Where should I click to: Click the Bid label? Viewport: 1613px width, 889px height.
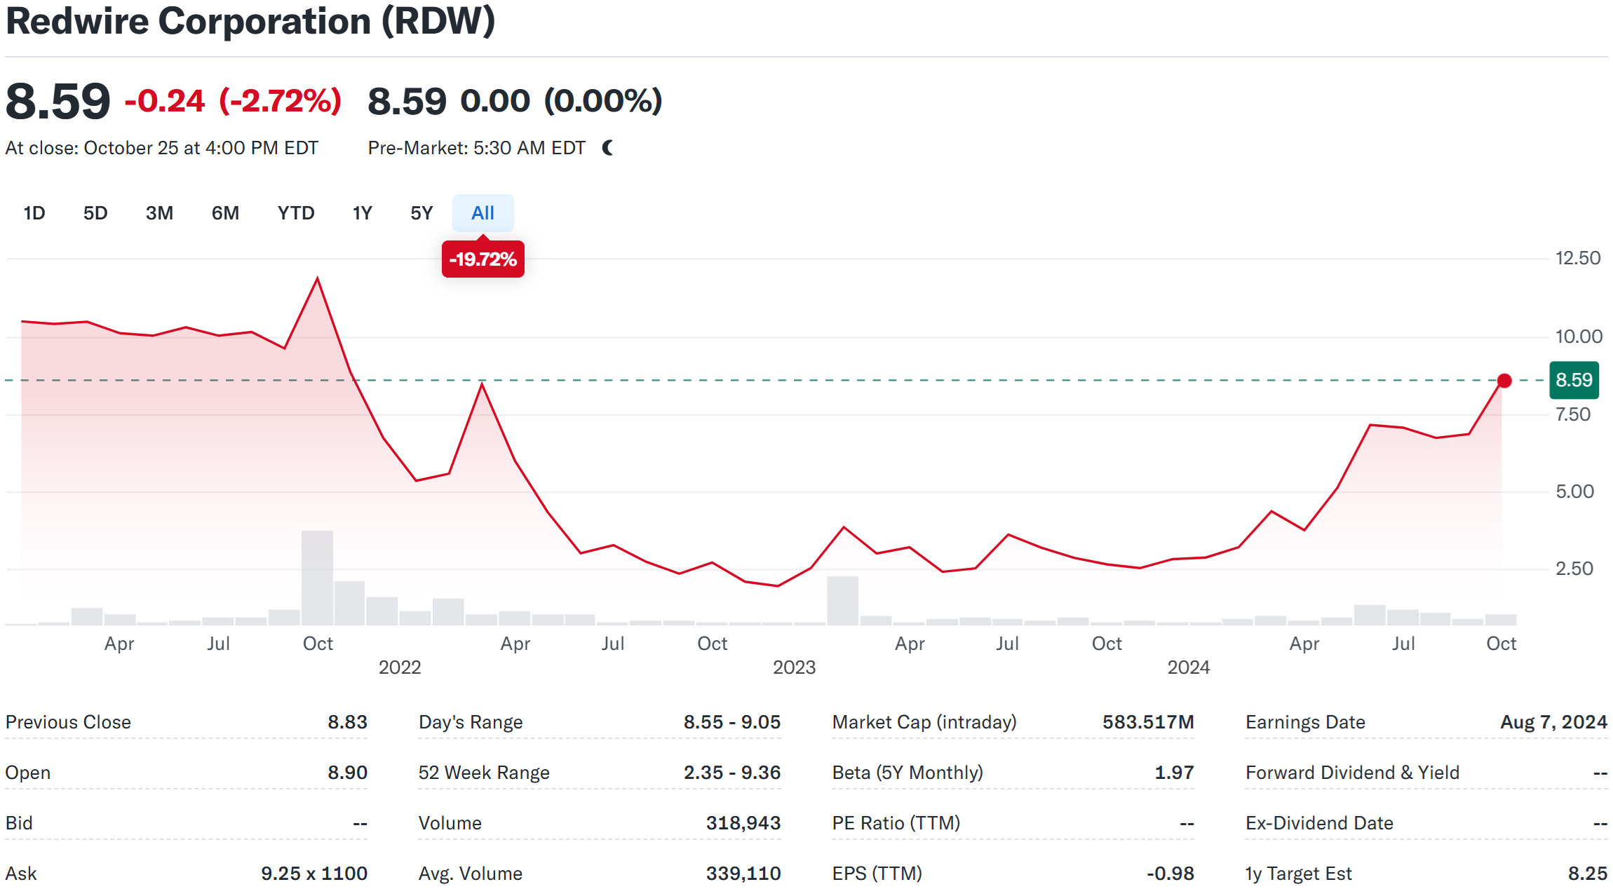tap(19, 823)
